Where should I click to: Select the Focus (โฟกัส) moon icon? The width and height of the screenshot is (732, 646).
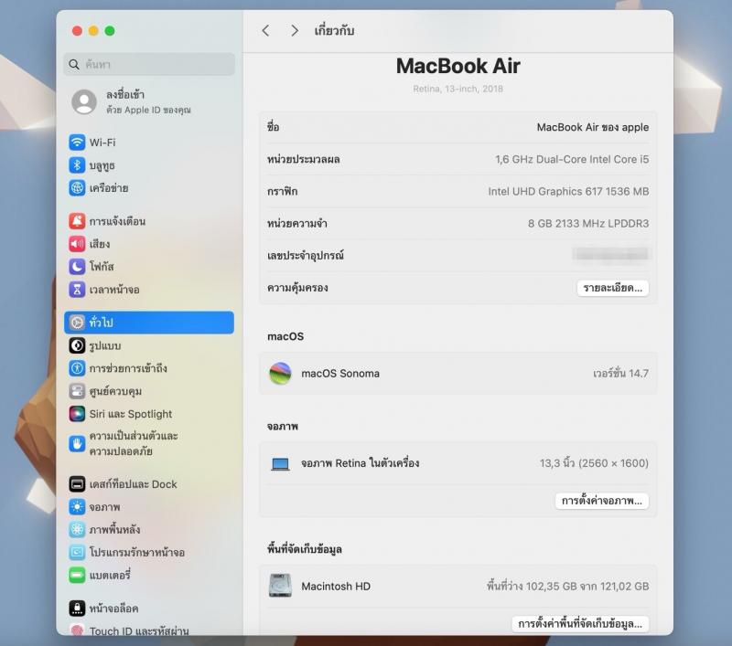click(x=77, y=266)
